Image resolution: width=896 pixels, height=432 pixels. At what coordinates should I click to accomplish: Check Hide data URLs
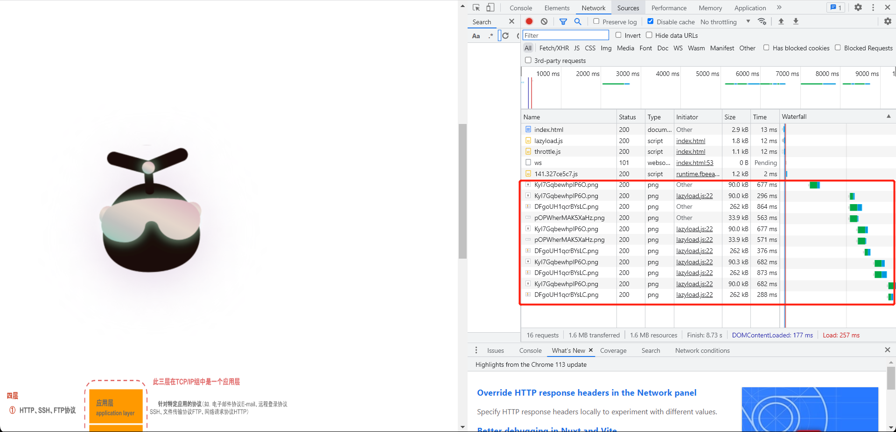649,35
